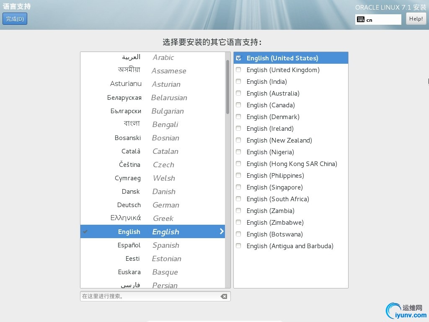Enable English (Nigeria) checkbox
This screenshot has width=429, height=322.
point(238,152)
